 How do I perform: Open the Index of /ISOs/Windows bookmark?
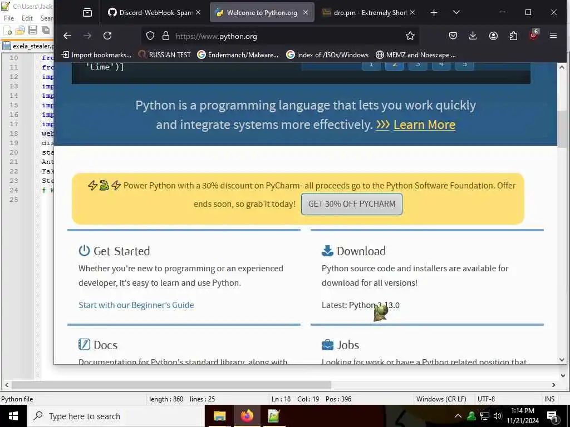(x=327, y=55)
